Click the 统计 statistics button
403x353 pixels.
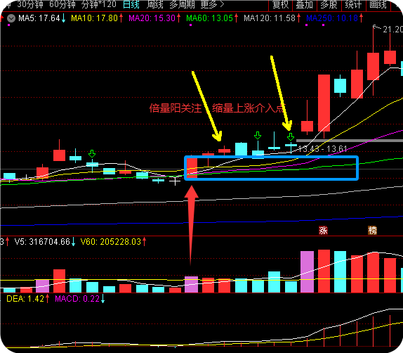pyautogui.click(x=353, y=5)
